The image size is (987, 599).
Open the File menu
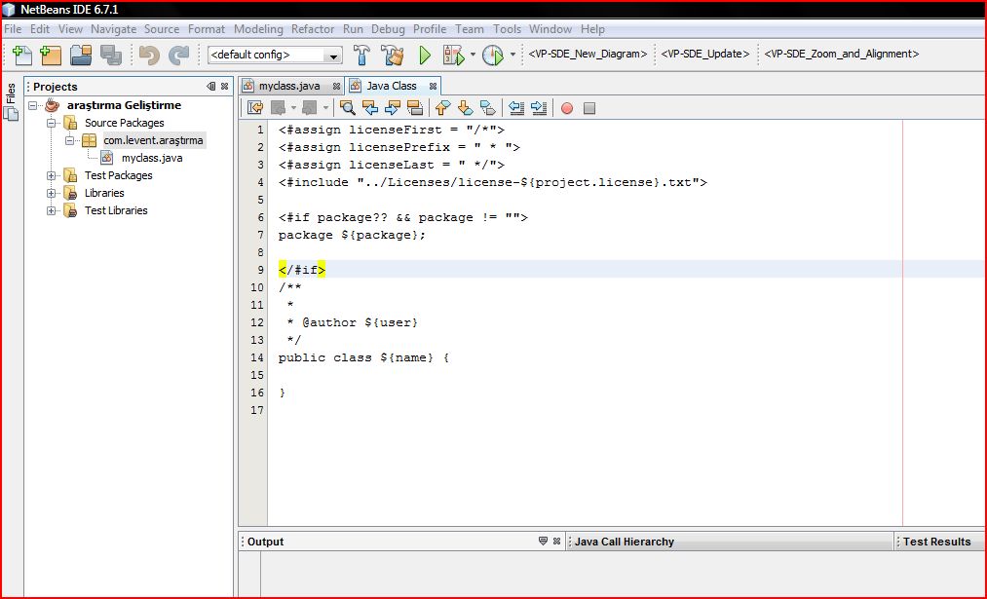coord(13,29)
